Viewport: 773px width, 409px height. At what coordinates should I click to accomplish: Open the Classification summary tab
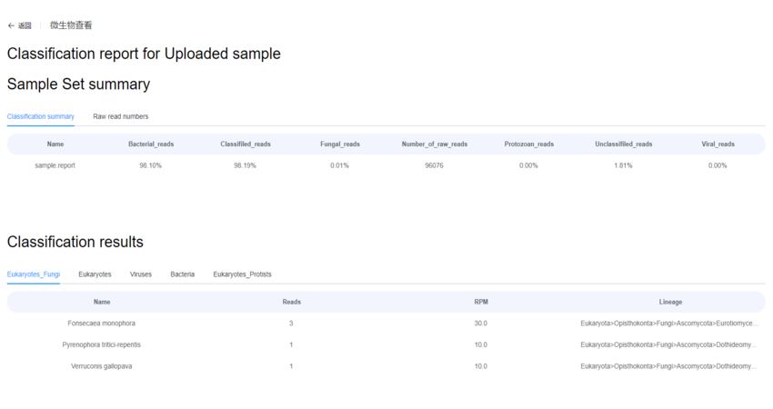pos(40,116)
